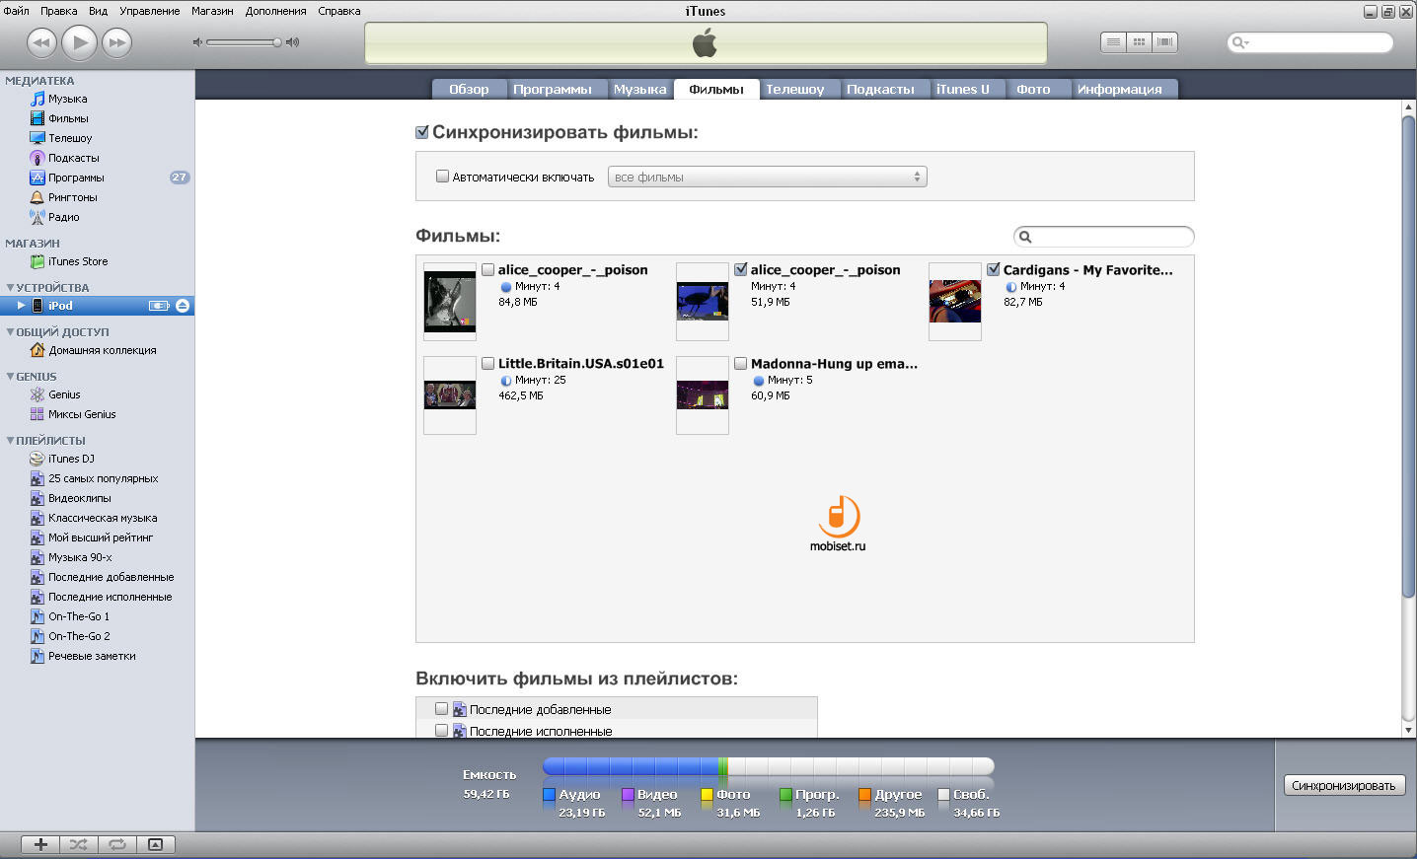Viewport: 1417px width, 859px height.
Task: Click the Синхронизировать button
Action: [1343, 786]
